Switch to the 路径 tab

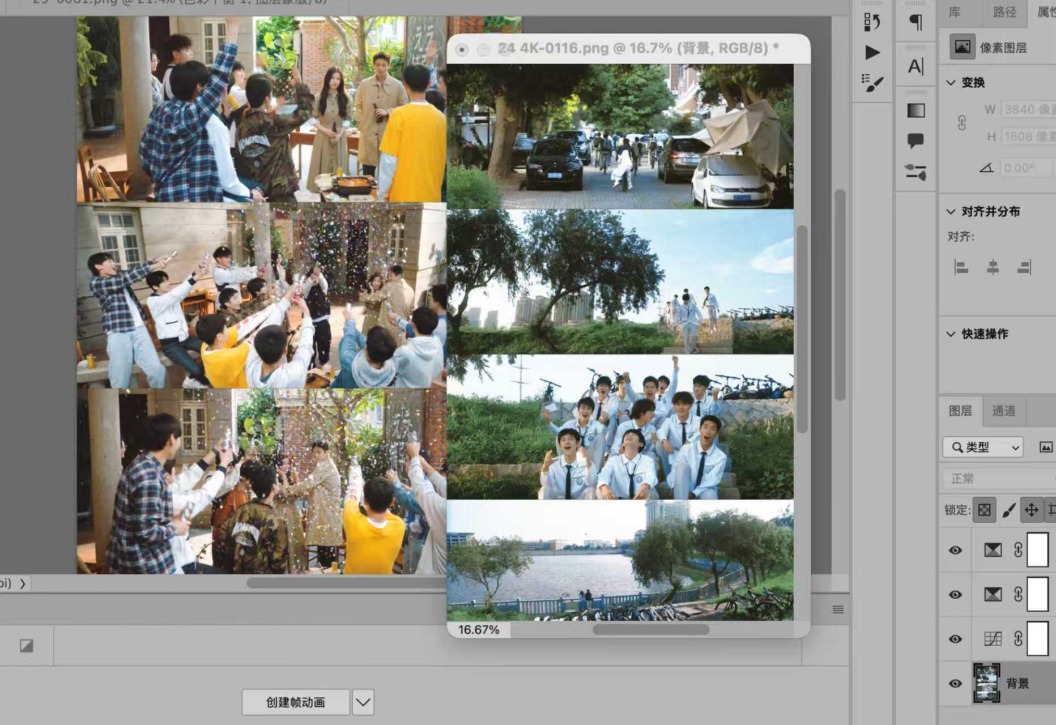(x=1004, y=12)
